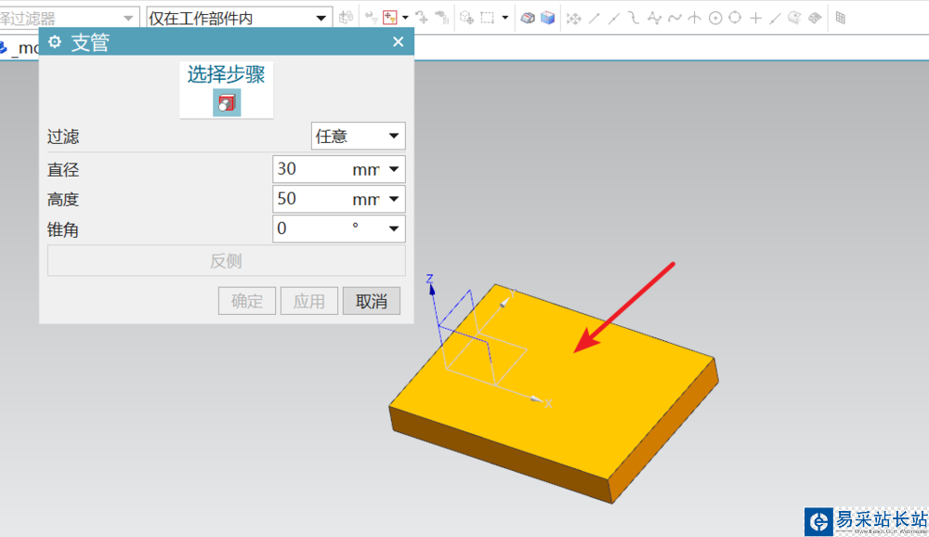The height and width of the screenshot is (537, 929).
Task: Click the intersection snap point plus icon
Action: pyautogui.click(x=755, y=18)
